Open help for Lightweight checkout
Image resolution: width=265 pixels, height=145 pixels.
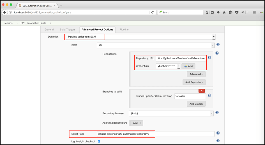(218, 141)
